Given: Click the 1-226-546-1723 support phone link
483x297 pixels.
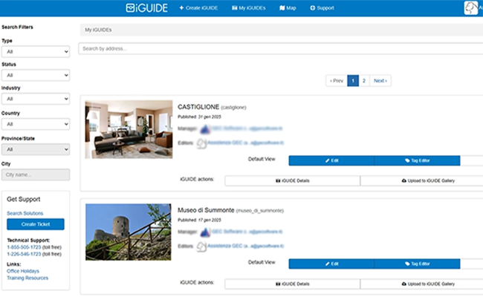Looking at the screenshot, I should point(24,254).
